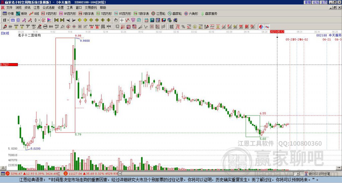The image size is (342, 183).
Task: Open the 设置 menu
Action: [61, 8]
